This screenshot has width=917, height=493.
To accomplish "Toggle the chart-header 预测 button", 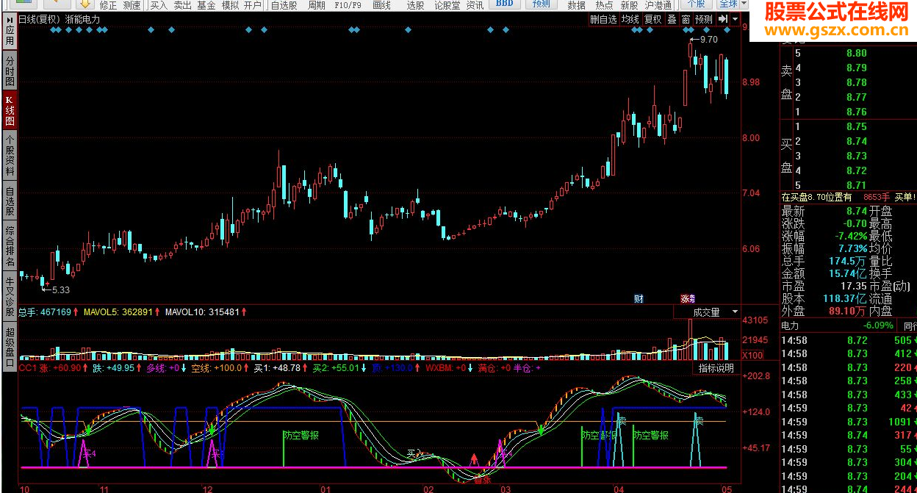I will tap(703, 20).
